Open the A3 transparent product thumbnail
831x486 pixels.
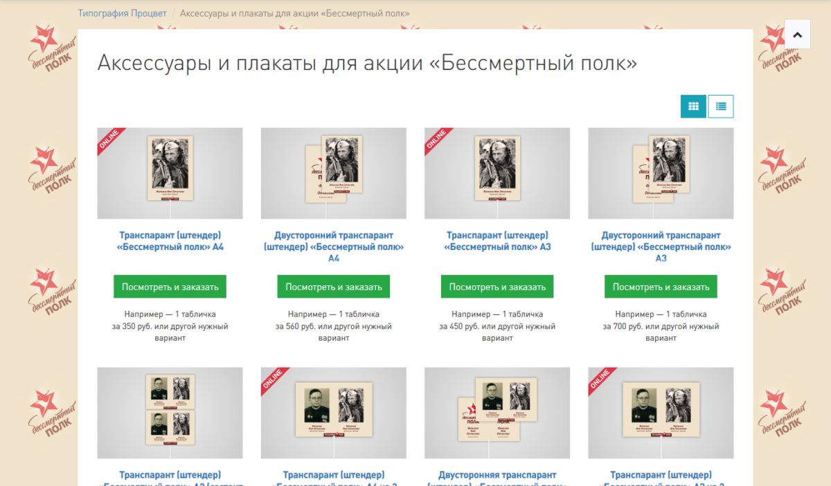[x=497, y=173]
